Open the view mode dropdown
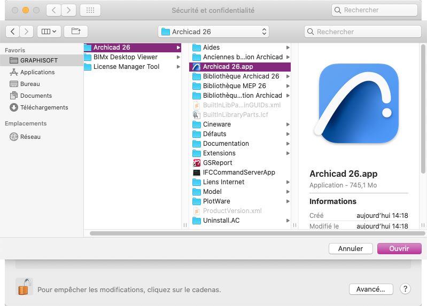Screen dimensions: 427x306 click(49, 32)
